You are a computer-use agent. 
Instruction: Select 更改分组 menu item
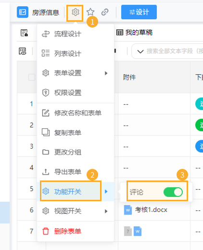76,152
